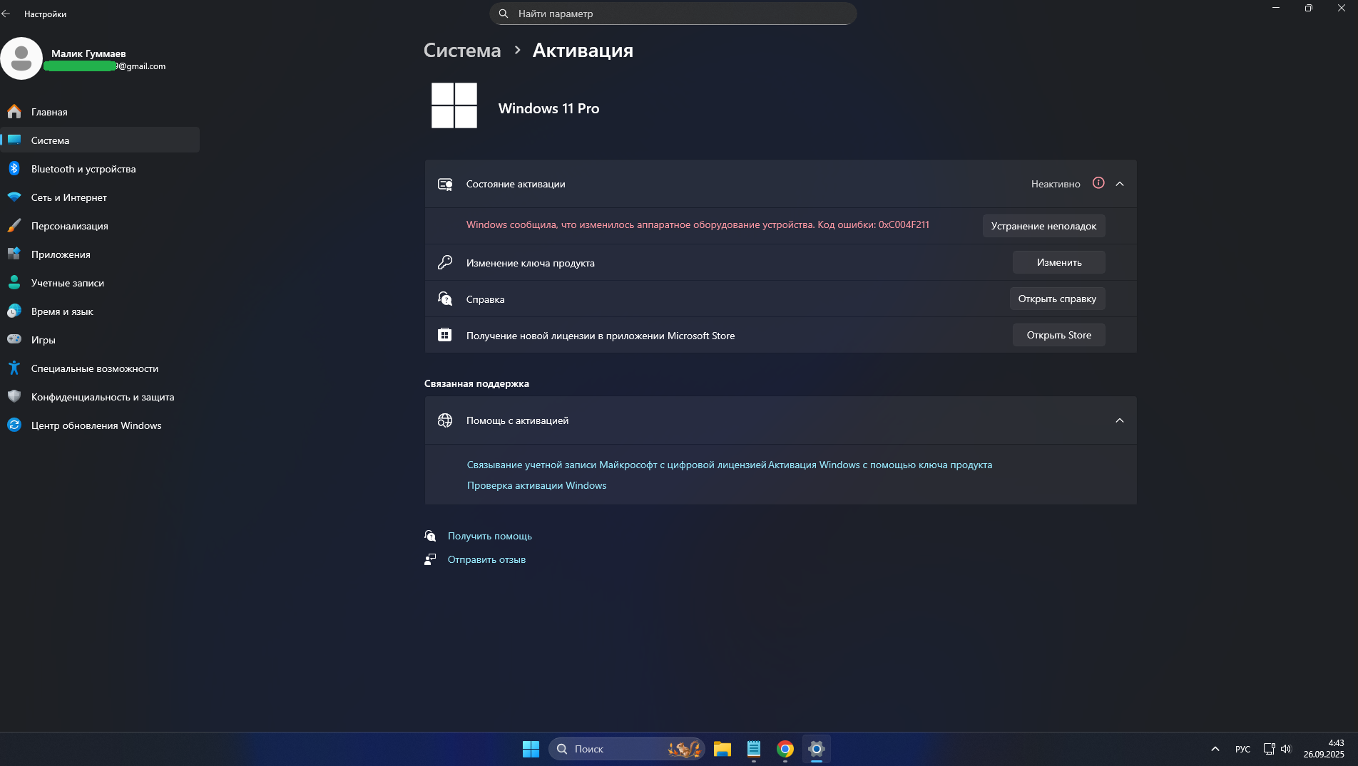The image size is (1358, 766).
Task: Click the Связанная поддержка heading
Action: pyautogui.click(x=476, y=383)
